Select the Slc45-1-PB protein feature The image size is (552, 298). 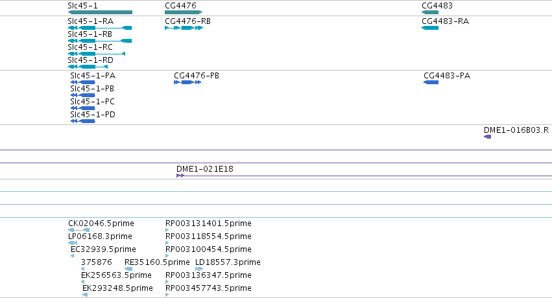pyautogui.click(x=83, y=95)
